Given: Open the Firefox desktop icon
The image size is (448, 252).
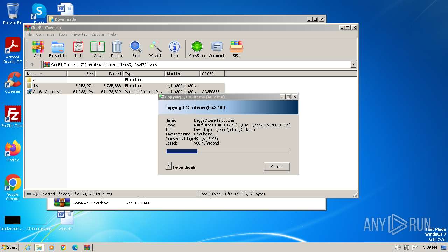Looking at the screenshot, I should pyautogui.click(x=13, y=151).
